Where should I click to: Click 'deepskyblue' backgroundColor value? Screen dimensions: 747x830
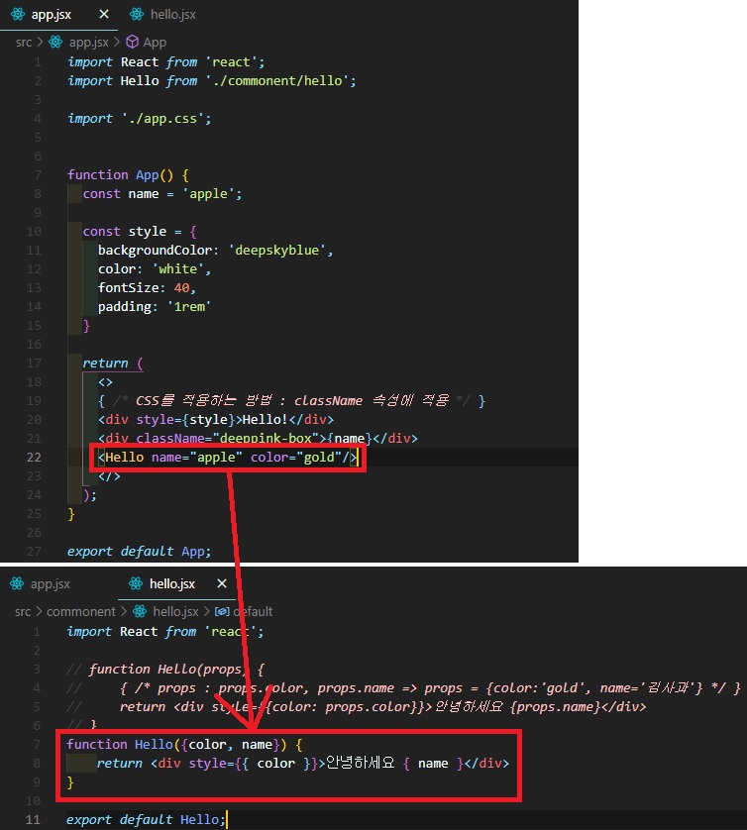coord(276,251)
